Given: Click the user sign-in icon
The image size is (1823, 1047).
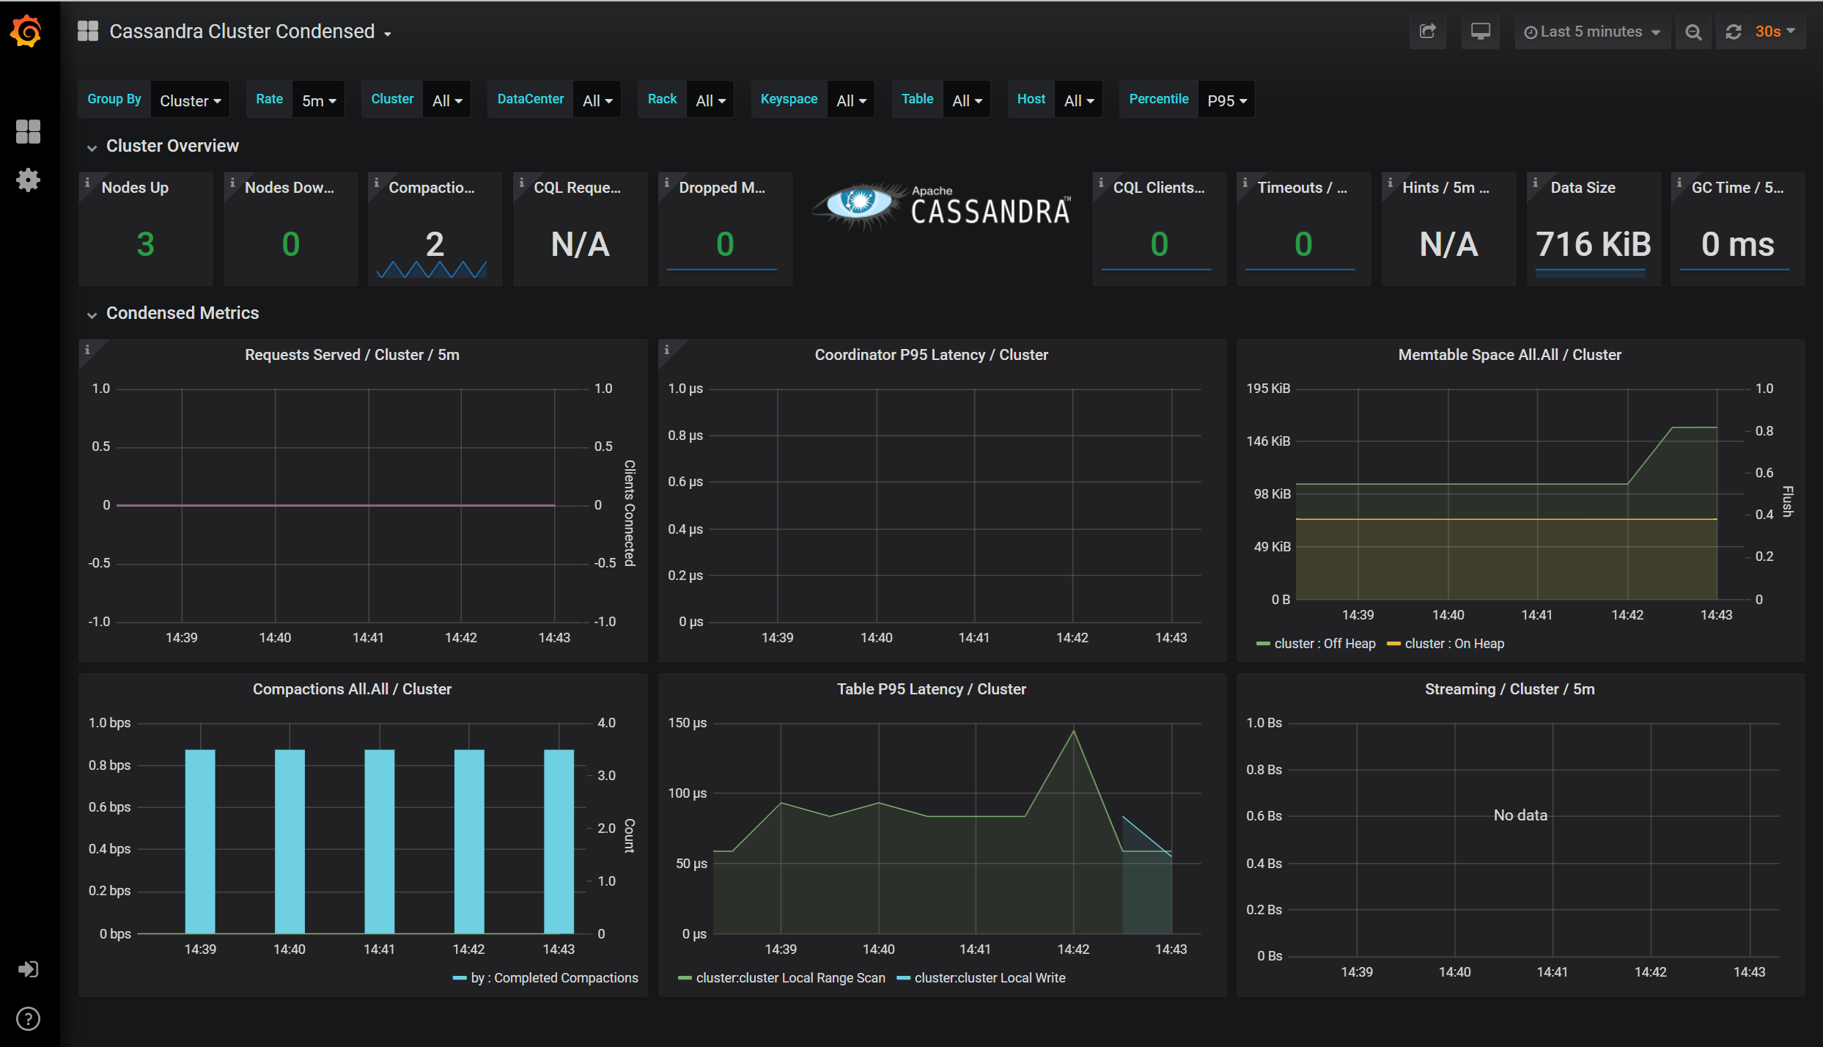Looking at the screenshot, I should click(x=28, y=971).
